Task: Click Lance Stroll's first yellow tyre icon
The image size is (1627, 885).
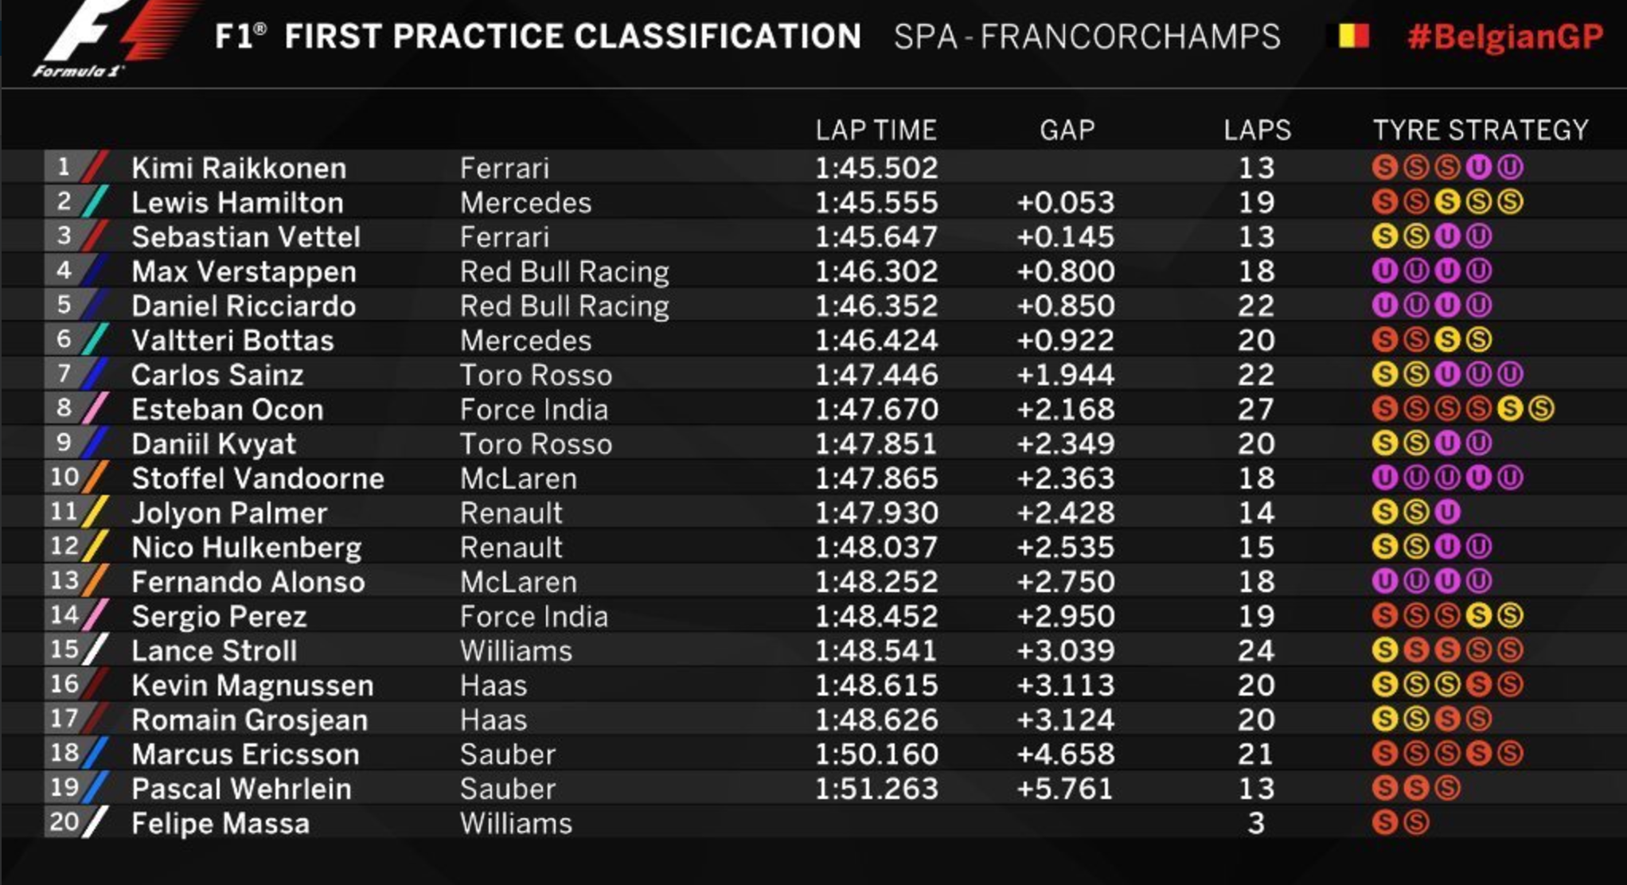Action: [x=1385, y=650]
